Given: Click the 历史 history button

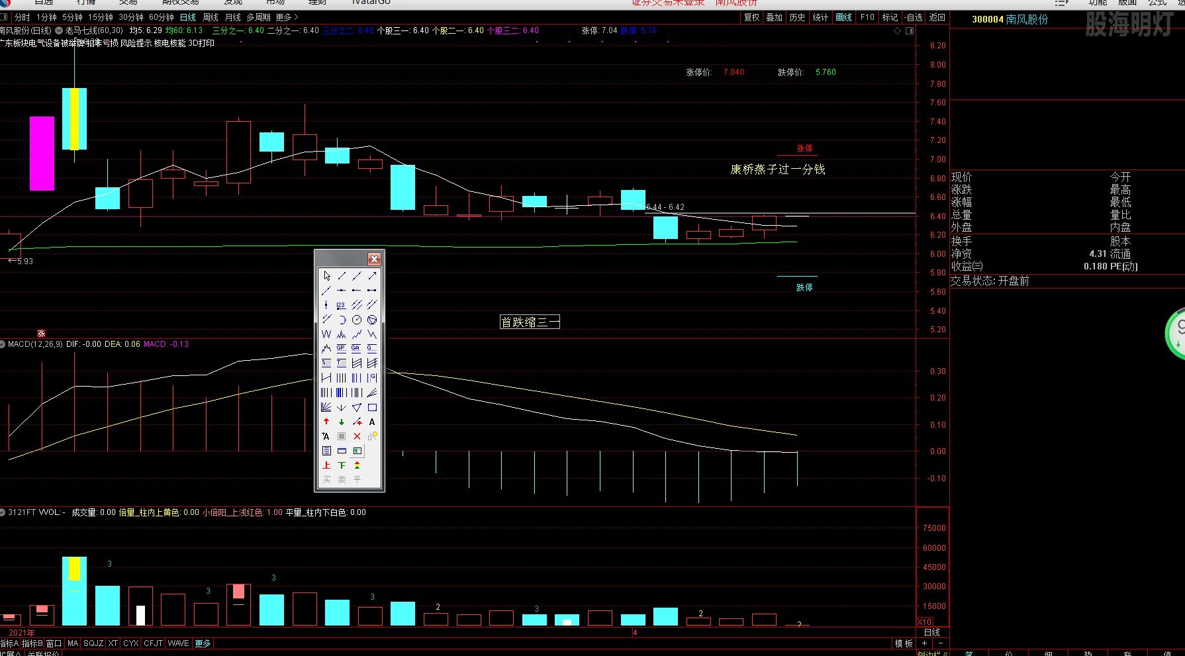Looking at the screenshot, I should click(x=798, y=17).
